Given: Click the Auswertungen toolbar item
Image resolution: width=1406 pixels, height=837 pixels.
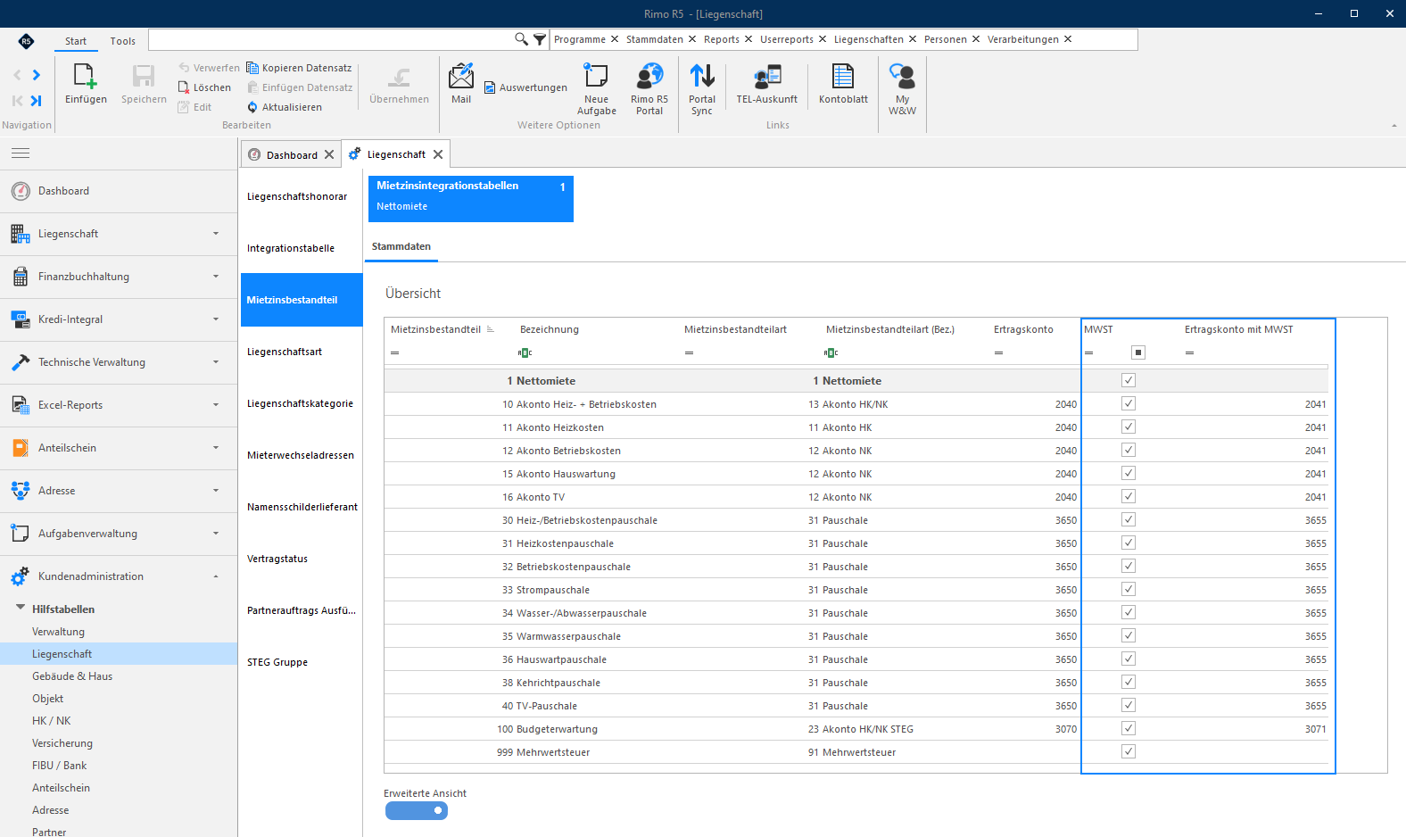Looking at the screenshot, I should [525, 87].
